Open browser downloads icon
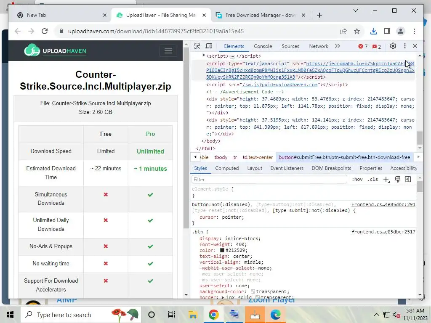The height and width of the screenshot is (323, 431). click(x=374, y=31)
